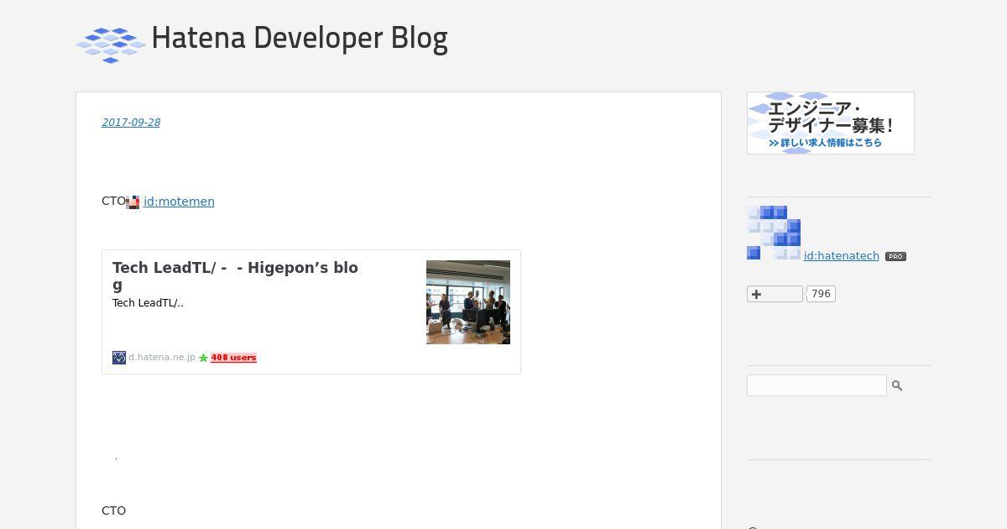This screenshot has width=1007, height=529.
Task: Click the motemen profile avatar icon
Action: click(x=133, y=202)
